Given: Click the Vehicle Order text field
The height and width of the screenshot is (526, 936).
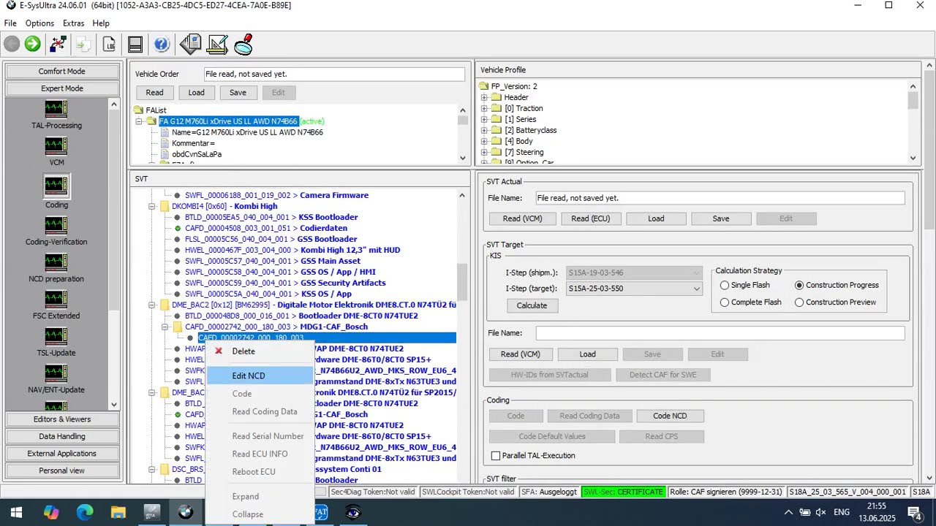Looking at the screenshot, I should (x=334, y=75).
